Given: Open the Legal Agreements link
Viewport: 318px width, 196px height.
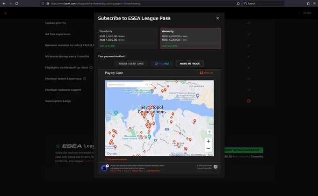Looking at the screenshot, I should (x=153, y=171).
